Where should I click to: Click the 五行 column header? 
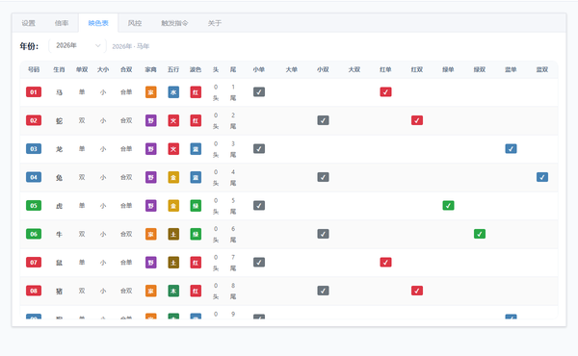[x=173, y=69]
